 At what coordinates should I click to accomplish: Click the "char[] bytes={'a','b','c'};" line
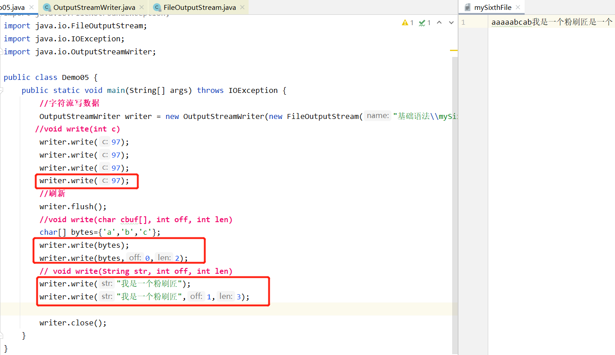coord(100,232)
